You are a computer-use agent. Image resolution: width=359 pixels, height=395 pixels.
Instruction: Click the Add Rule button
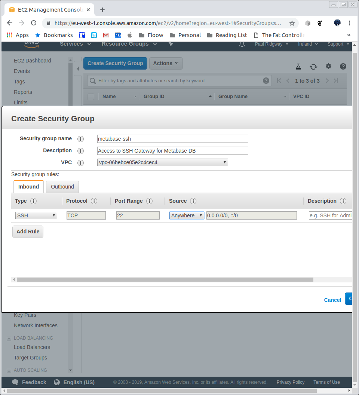tap(28, 232)
